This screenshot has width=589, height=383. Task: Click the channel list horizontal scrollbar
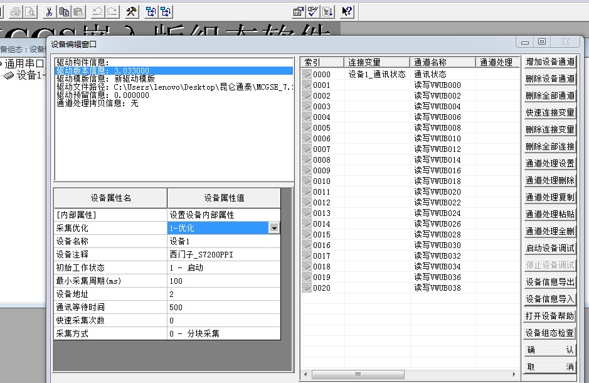click(411, 375)
